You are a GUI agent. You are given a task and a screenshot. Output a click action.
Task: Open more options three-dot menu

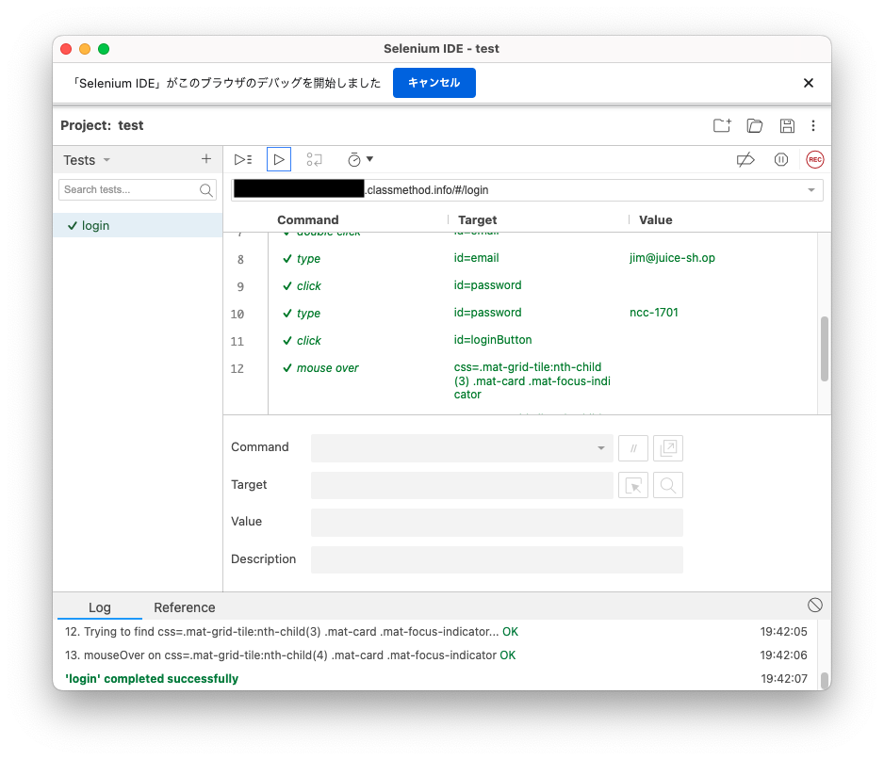click(x=813, y=125)
